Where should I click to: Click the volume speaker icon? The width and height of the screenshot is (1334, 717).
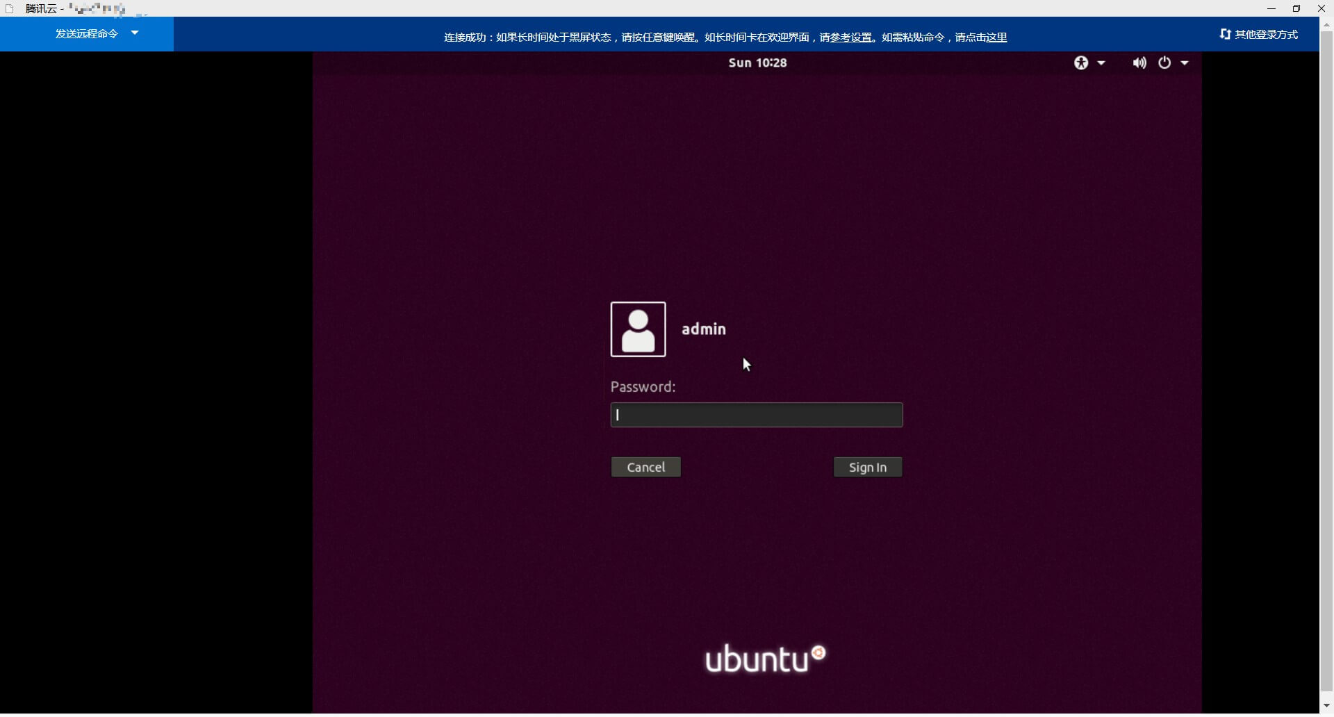(x=1139, y=63)
